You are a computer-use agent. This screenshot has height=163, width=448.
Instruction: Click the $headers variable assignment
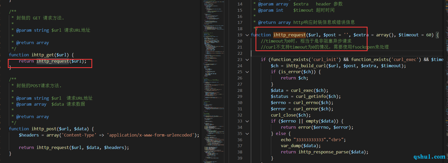29,135
